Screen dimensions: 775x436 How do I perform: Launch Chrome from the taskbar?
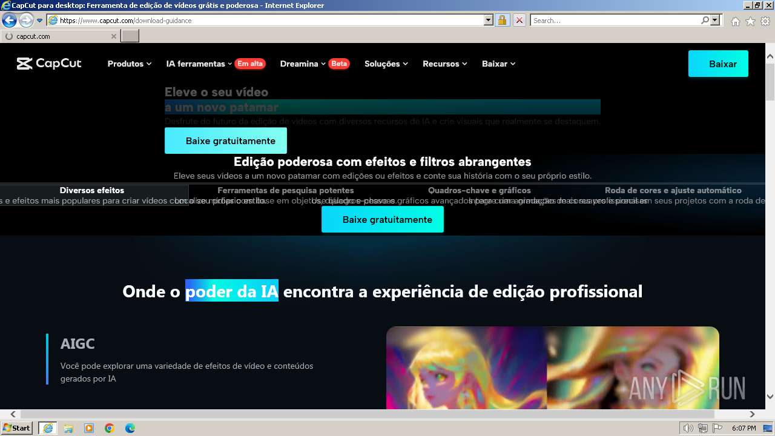click(x=110, y=428)
